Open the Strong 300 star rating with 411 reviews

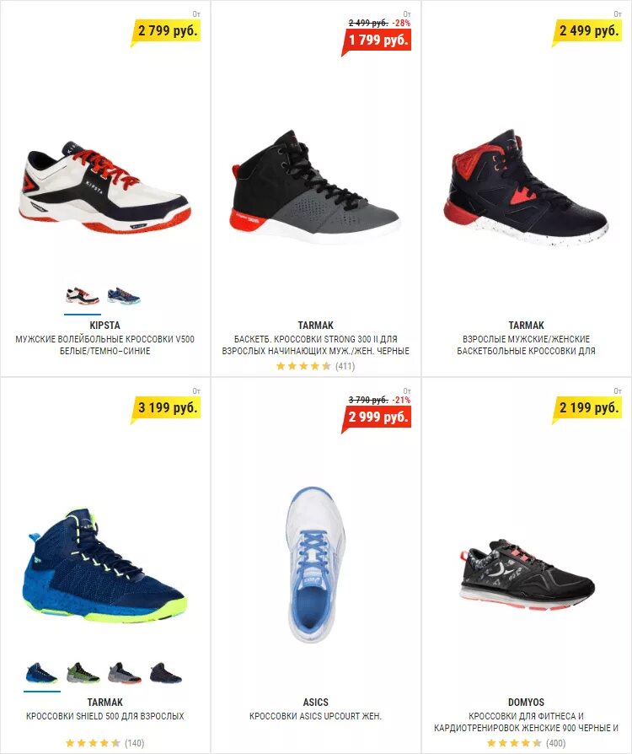click(315, 366)
